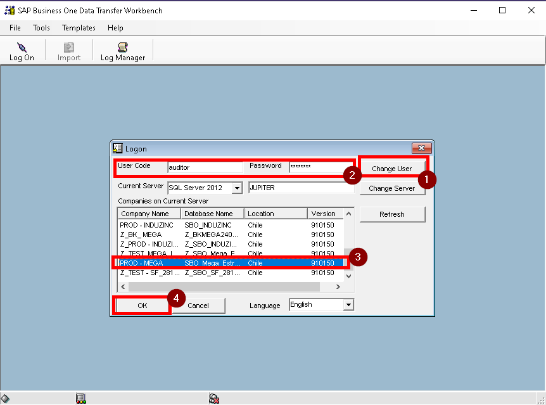The height and width of the screenshot is (405, 546).
Task: Click the diamond status bar icon
Action: coord(5,399)
